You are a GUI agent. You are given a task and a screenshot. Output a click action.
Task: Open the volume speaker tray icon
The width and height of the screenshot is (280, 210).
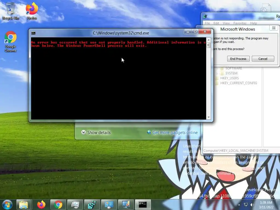(252, 205)
